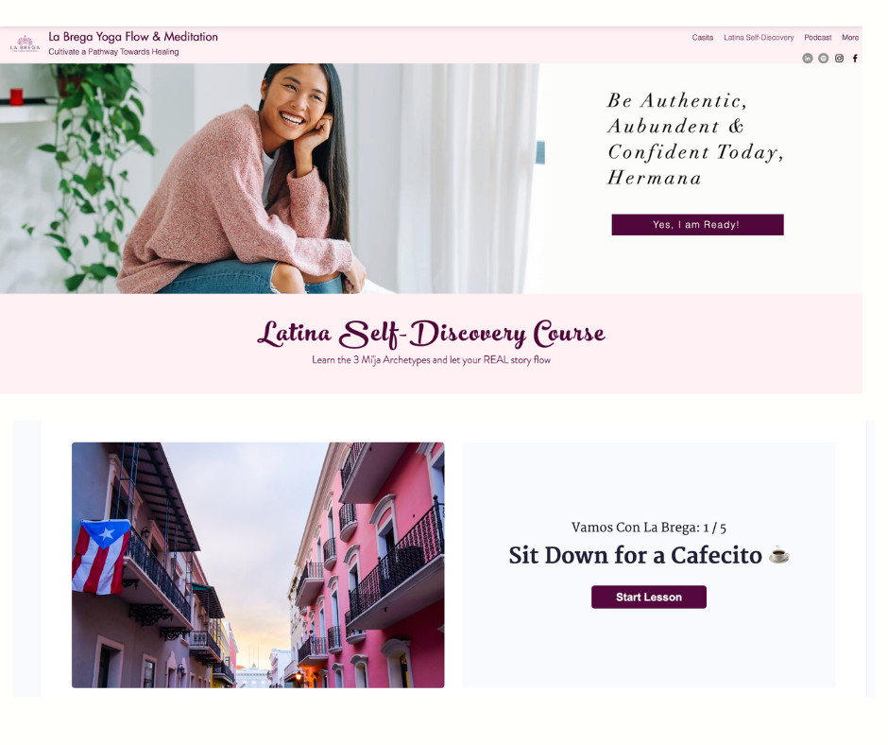Click the Start Lesson button

(x=648, y=597)
